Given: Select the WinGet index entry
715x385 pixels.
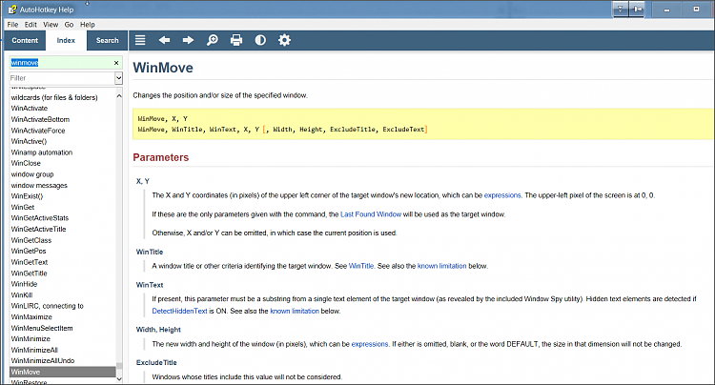Looking at the screenshot, I should click(x=22, y=208).
